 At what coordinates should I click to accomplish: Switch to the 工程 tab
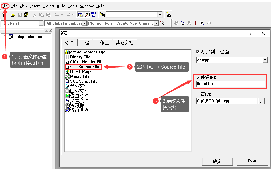(84, 43)
